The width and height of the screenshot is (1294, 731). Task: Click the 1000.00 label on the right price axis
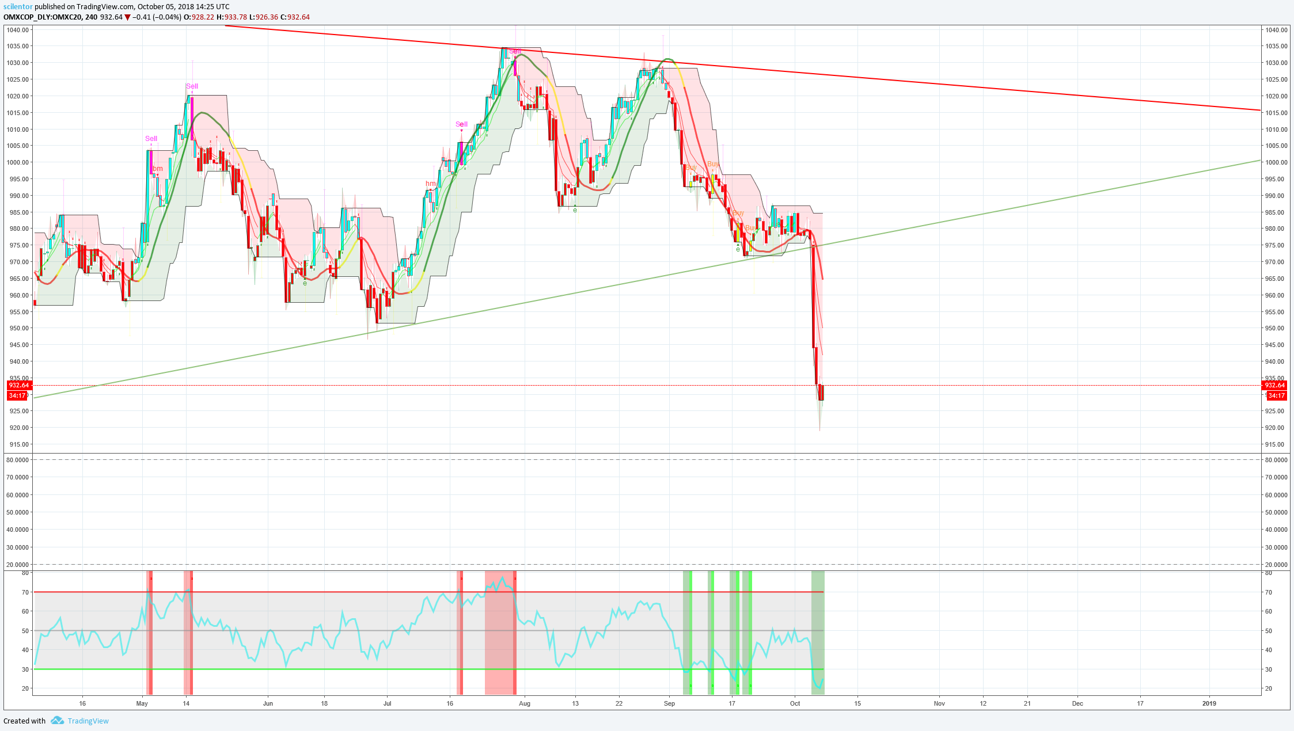tap(1277, 162)
